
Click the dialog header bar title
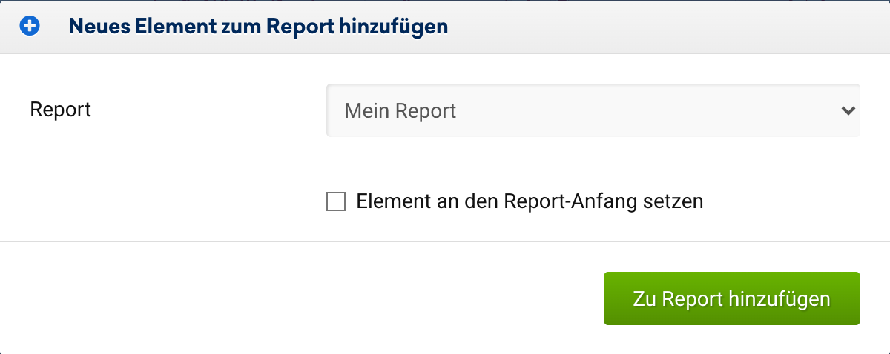[x=258, y=27]
